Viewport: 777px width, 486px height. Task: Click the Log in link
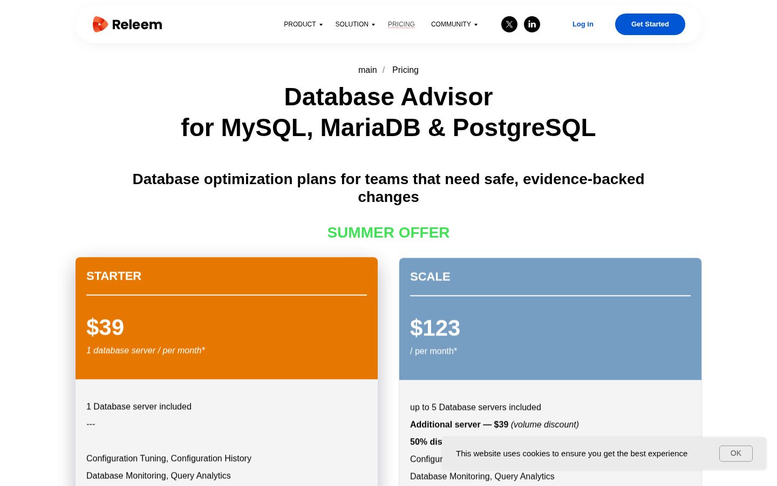pyautogui.click(x=583, y=24)
